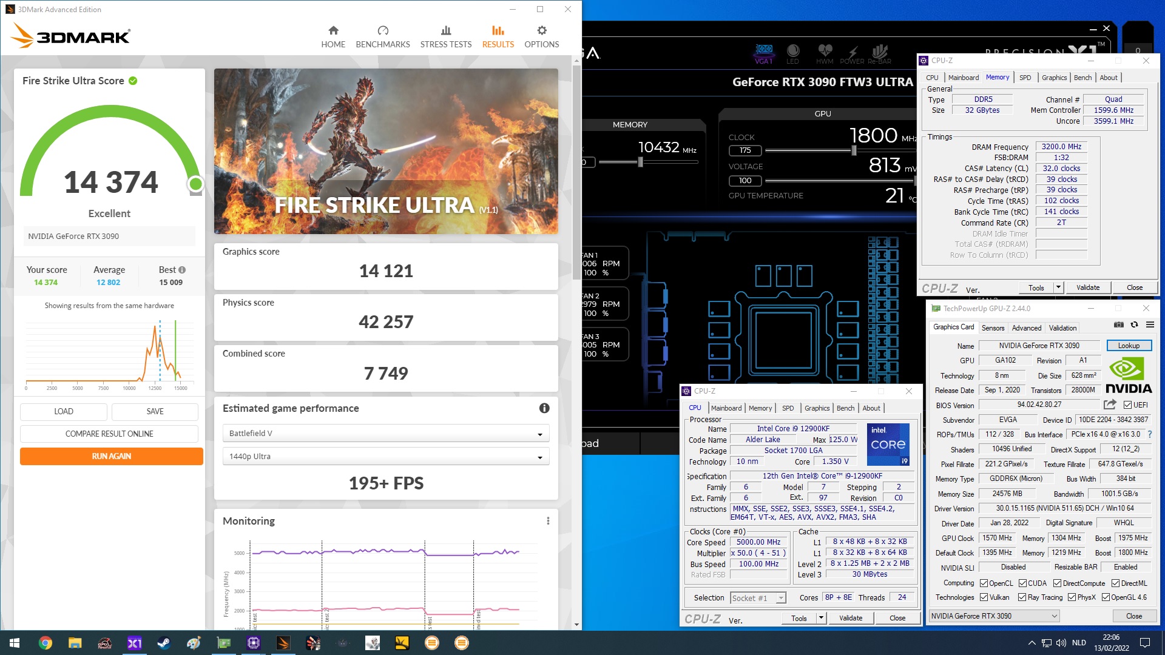The width and height of the screenshot is (1165, 655).
Task: Click Validate in lower CPU-Z window
Action: pos(851,618)
